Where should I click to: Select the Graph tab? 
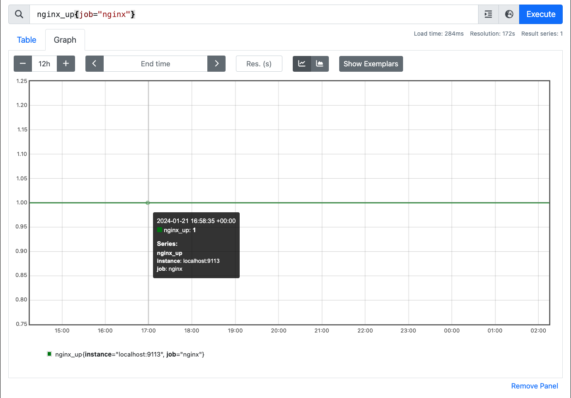point(65,40)
